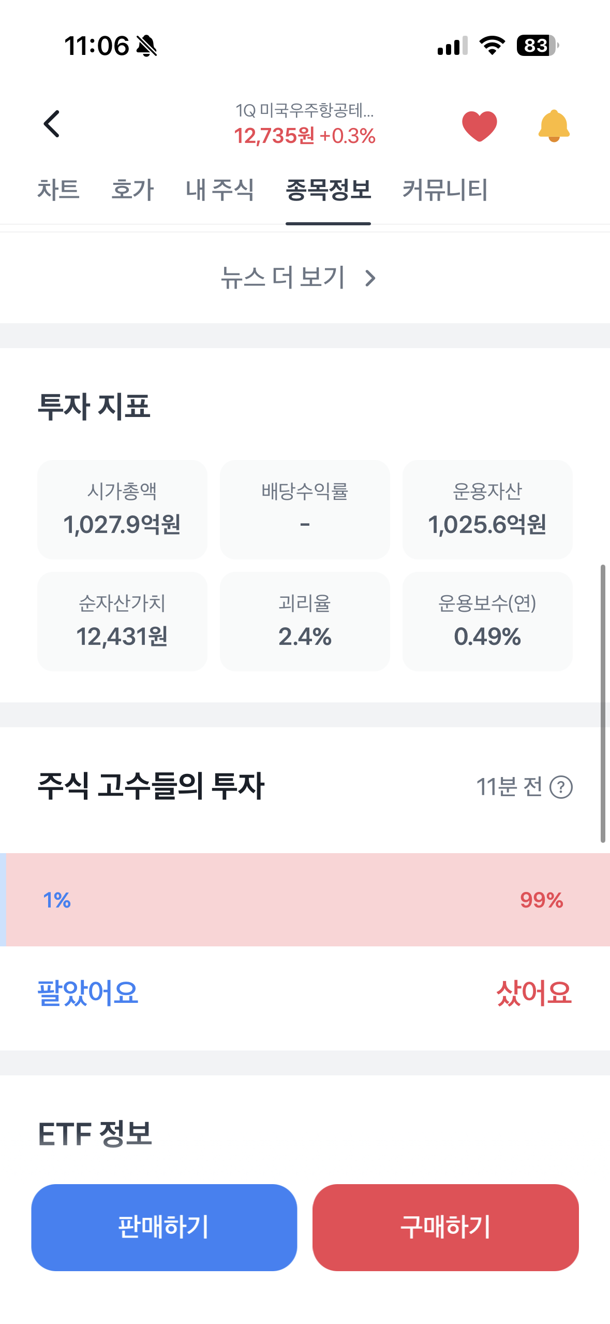Tap the 배당수익률 metric card
This screenshot has width=610, height=1324.
tap(305, 510)
